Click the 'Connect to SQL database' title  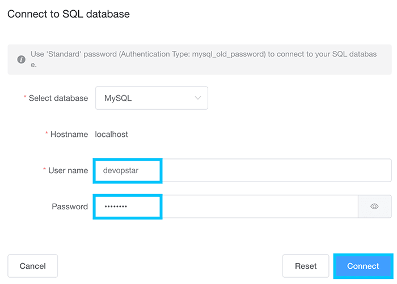(69, 14)
